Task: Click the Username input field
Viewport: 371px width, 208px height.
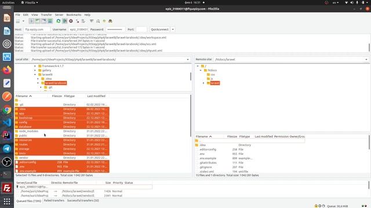Action: coord(78,29)
